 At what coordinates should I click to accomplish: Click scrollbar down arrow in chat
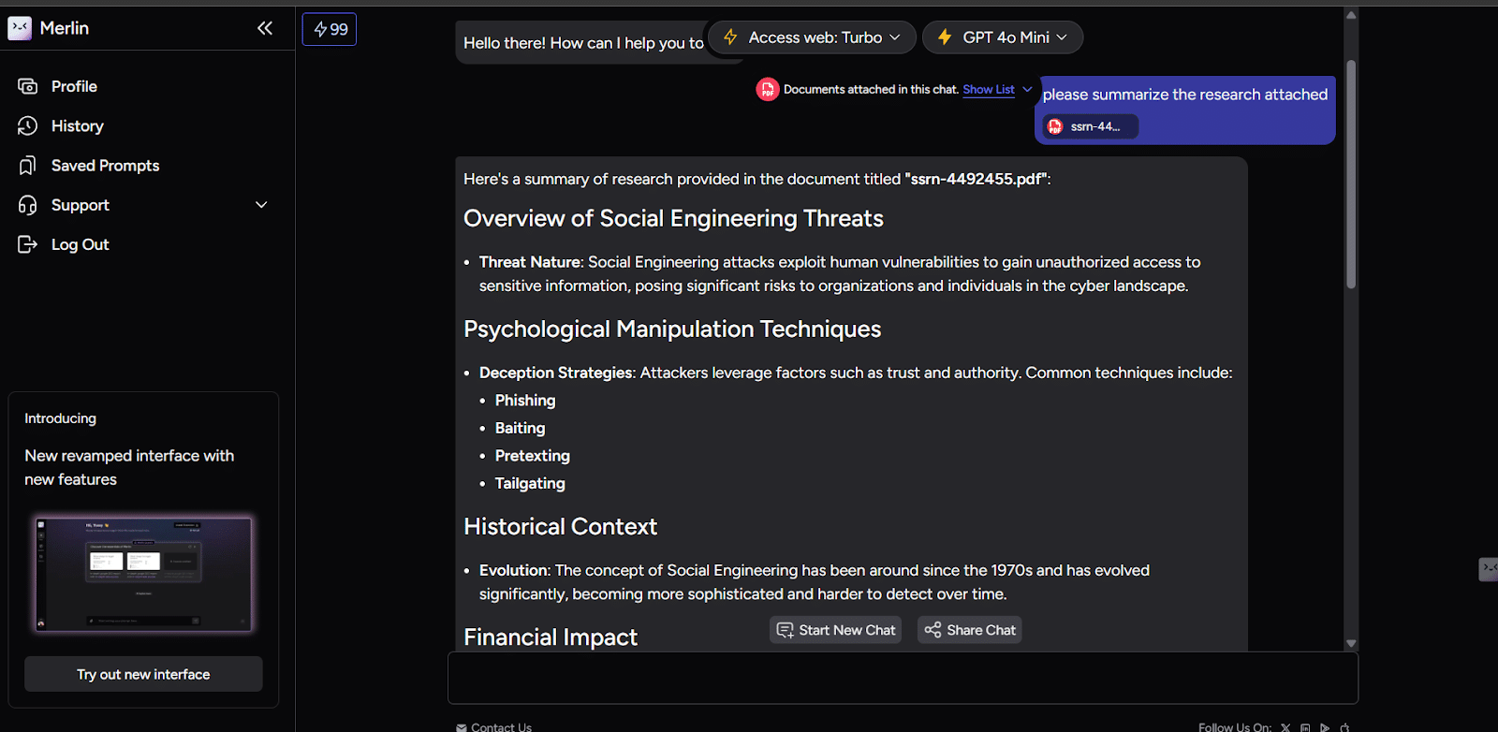click(x=1351, y=643)
